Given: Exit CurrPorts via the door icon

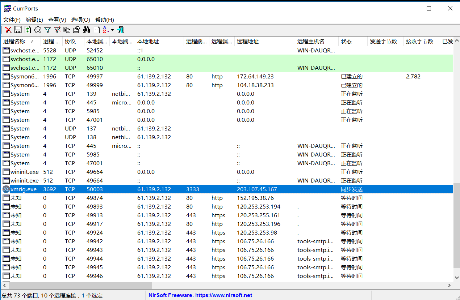Looking at the screenshot, I should click(x=121, y=30).
